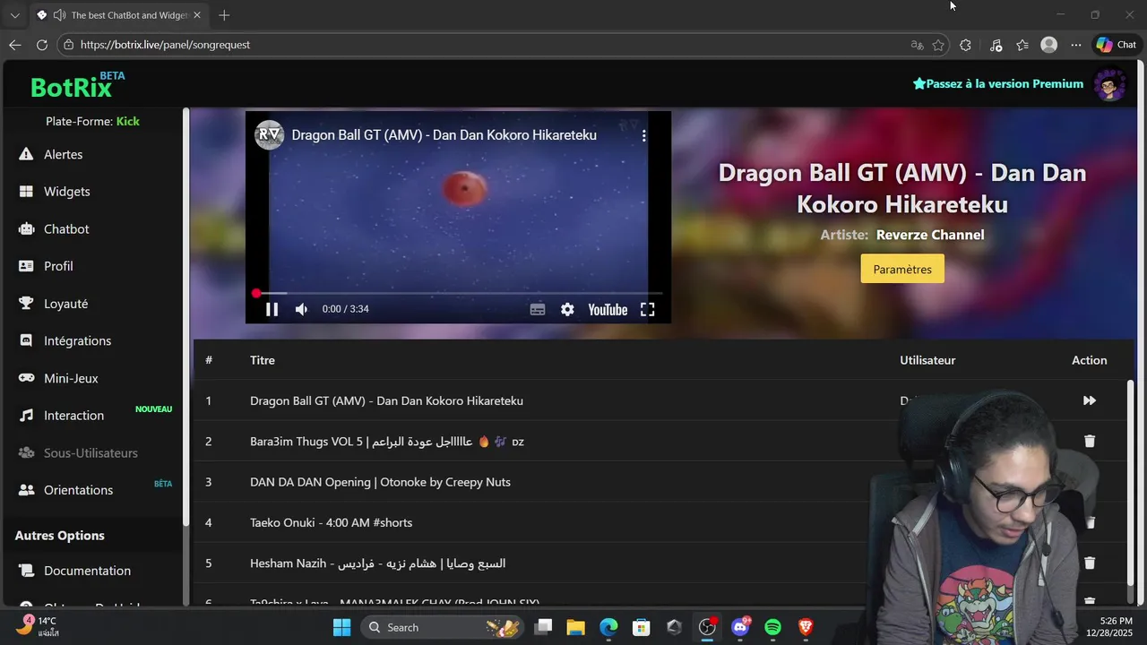This screenshot has height=645, width=1147.
Task: Open the tab search dropdown arrow
Action: (14, 15)
